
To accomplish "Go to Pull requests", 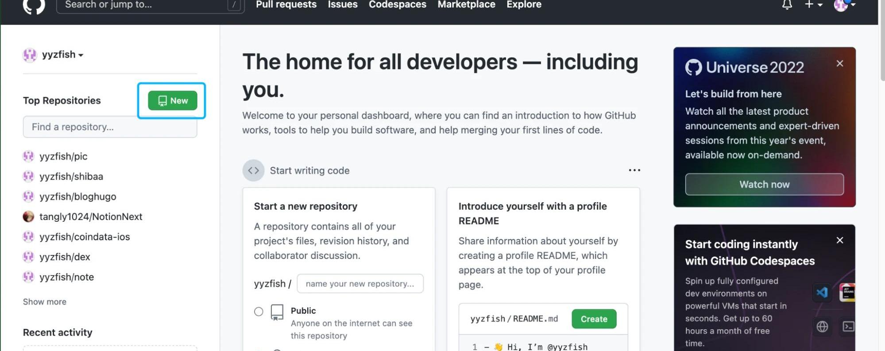I will [x=286, y=5].
